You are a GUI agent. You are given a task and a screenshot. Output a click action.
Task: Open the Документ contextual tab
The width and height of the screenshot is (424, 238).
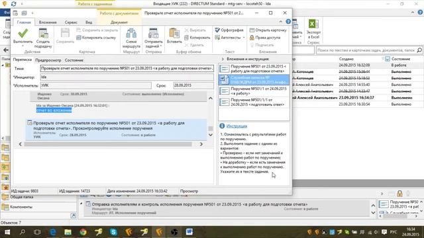click(x=119, y=22)
